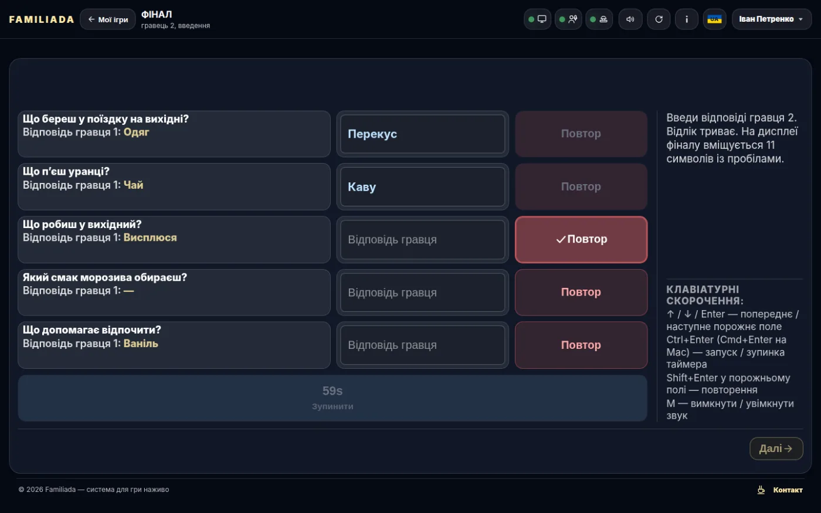Screen dimensions: 821x513
Task: Click disabled Повтор beside Перекус
Action: tap(581, 134)
